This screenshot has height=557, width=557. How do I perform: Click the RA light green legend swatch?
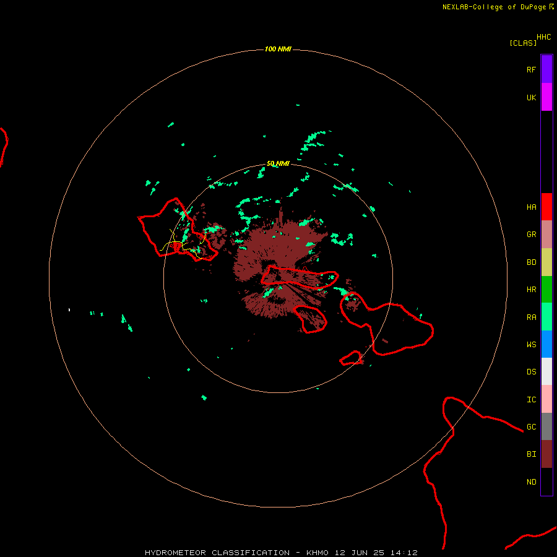coord(546,317)
